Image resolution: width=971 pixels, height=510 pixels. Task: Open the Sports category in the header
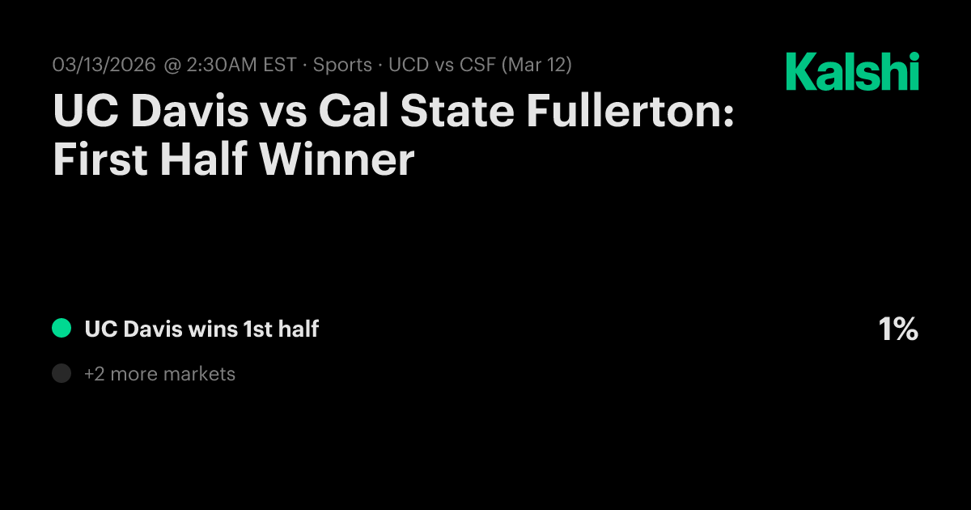pyautogui.click(x=342, y=66)
